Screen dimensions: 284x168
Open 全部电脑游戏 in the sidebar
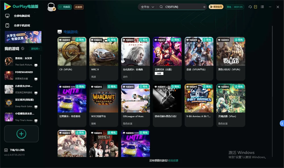point(18,16)
